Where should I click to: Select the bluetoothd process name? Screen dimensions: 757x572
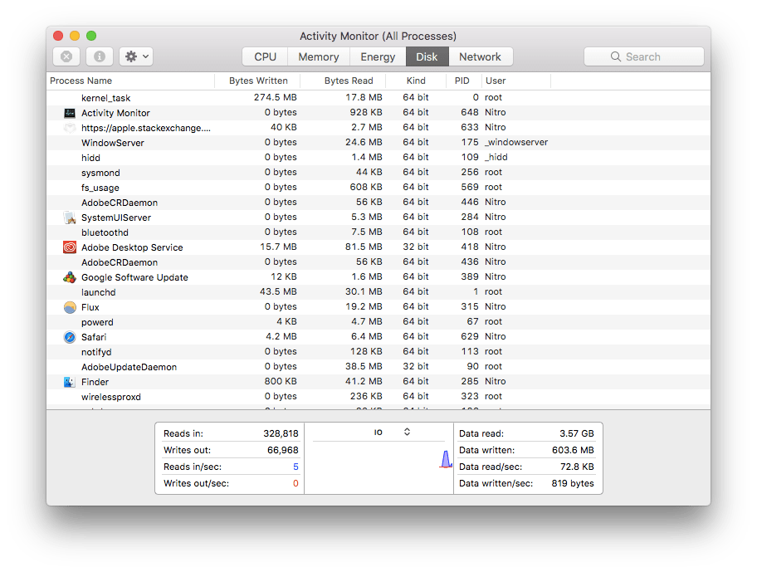(105, 232)
